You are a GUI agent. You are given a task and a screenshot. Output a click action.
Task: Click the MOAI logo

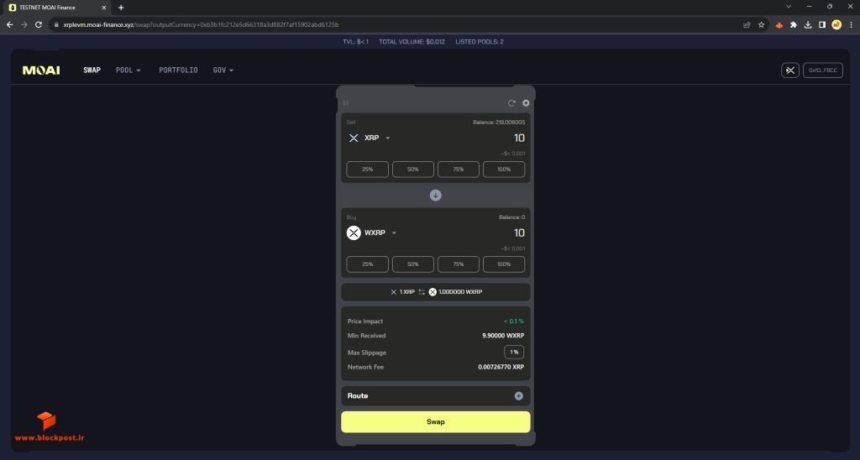pos(41,71)
